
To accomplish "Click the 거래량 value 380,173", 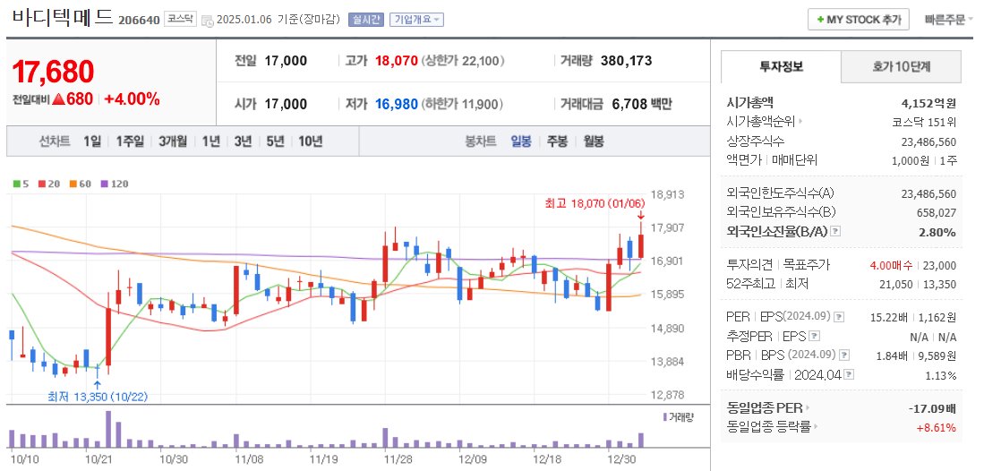I will coord(626,61).
